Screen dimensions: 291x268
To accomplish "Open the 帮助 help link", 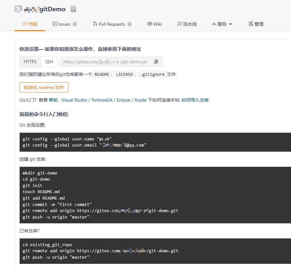I will (x=53, y=100).
